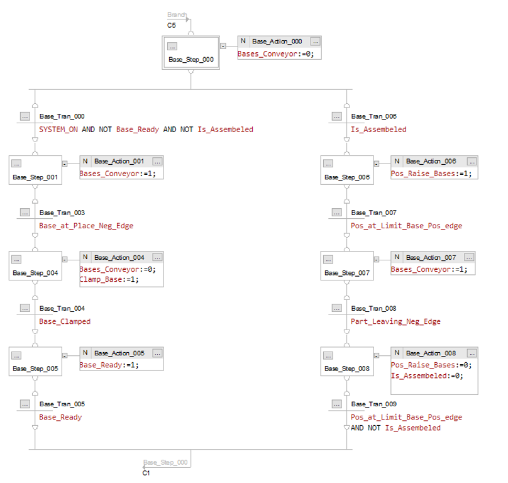This screenshot has height=483, width=508.
Task: Open ellipsis button on Base_Action_004 header
Action: point(157,257)
